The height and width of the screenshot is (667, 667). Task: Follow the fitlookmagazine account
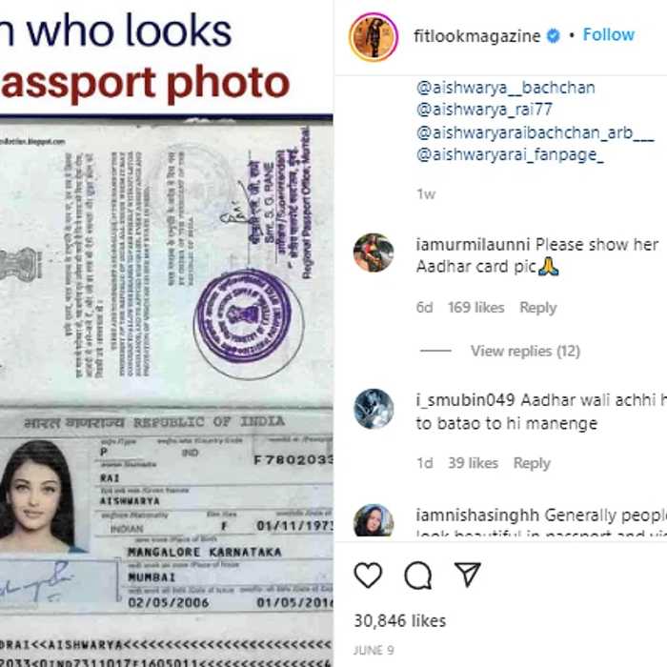[x=608, y=35]
